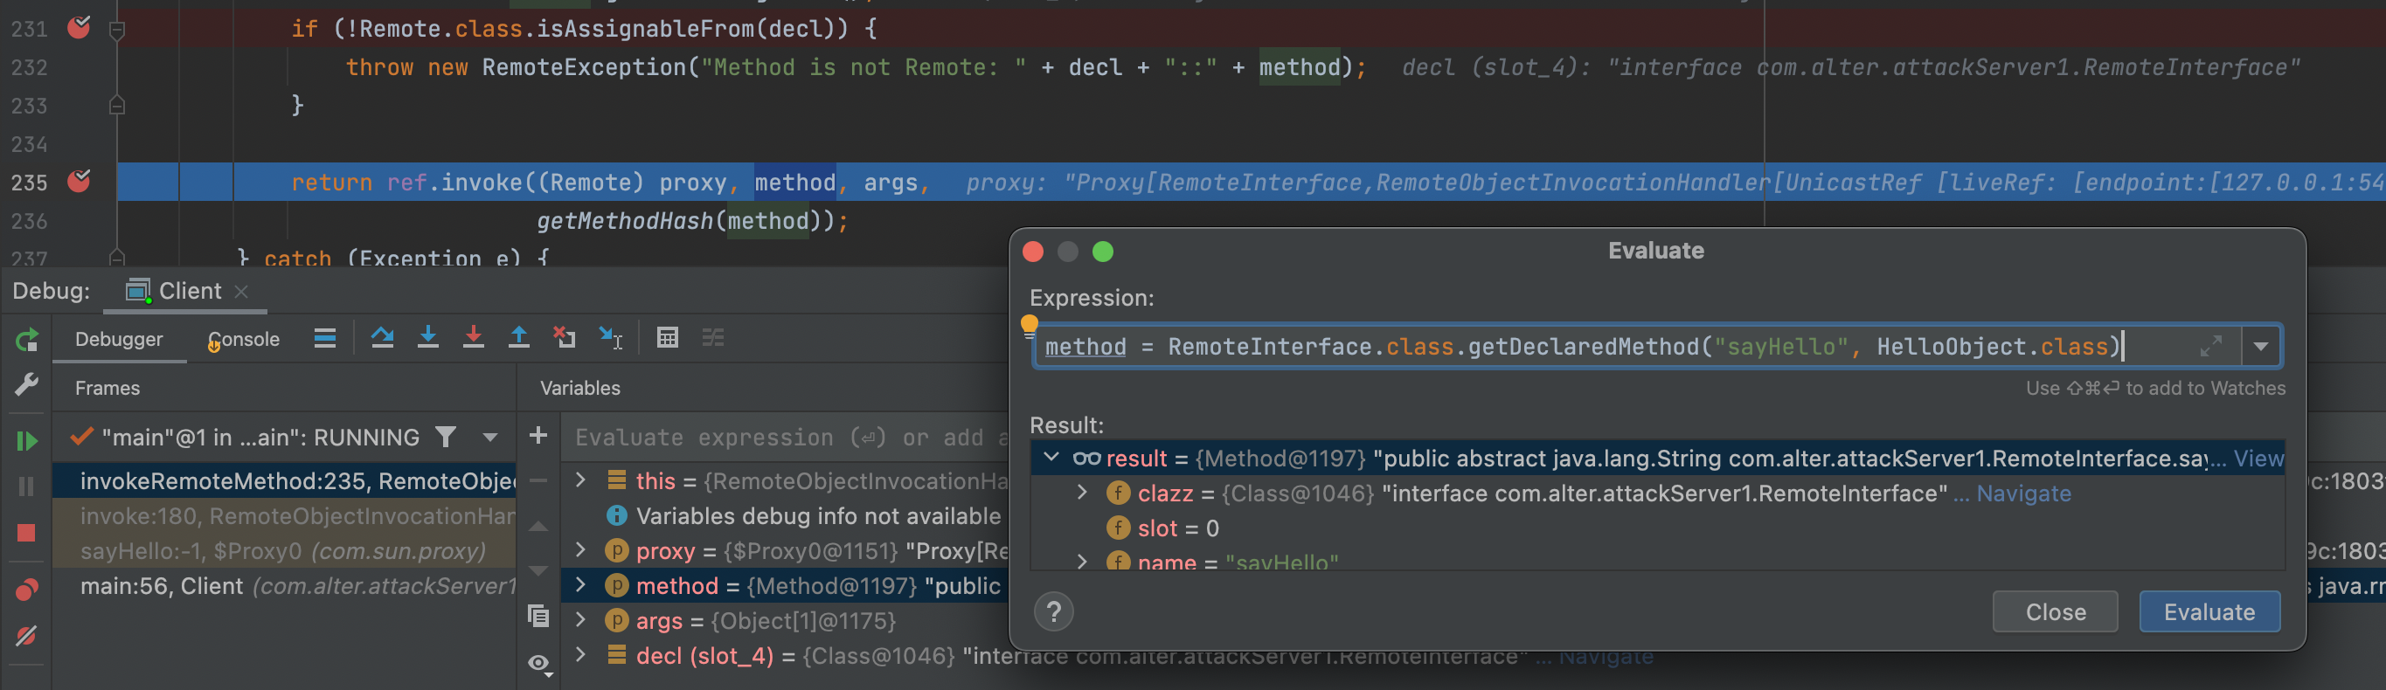The image size is (2386, 690).
Task: Click the Step Out icon
Action: pos(518,338)
